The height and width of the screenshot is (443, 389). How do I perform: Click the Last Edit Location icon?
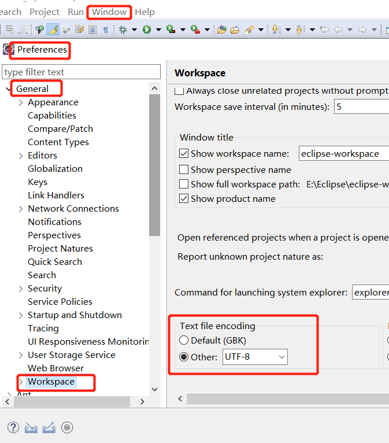[x=325, y=29]
